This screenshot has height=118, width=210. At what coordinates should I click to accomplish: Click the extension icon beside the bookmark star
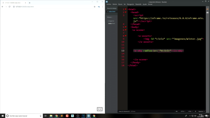click(x=99, y=7)
